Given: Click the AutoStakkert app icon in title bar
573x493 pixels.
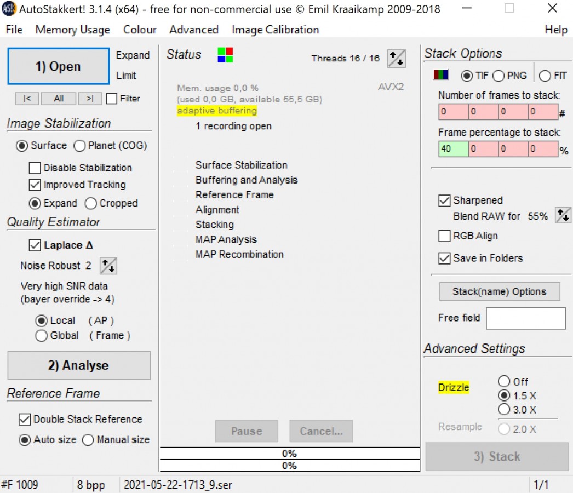Looking at the screenshot, I should [9, 9].
